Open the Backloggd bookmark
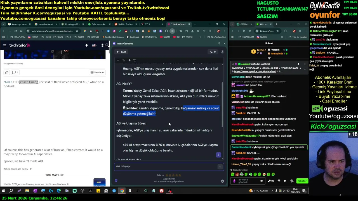The image size is (358, 201). pyautogui.click(x=133, y=37)
